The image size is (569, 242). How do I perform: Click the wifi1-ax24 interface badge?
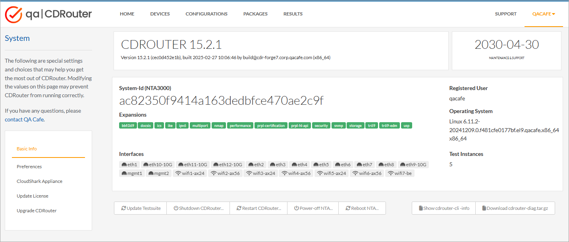click(190, 173)
